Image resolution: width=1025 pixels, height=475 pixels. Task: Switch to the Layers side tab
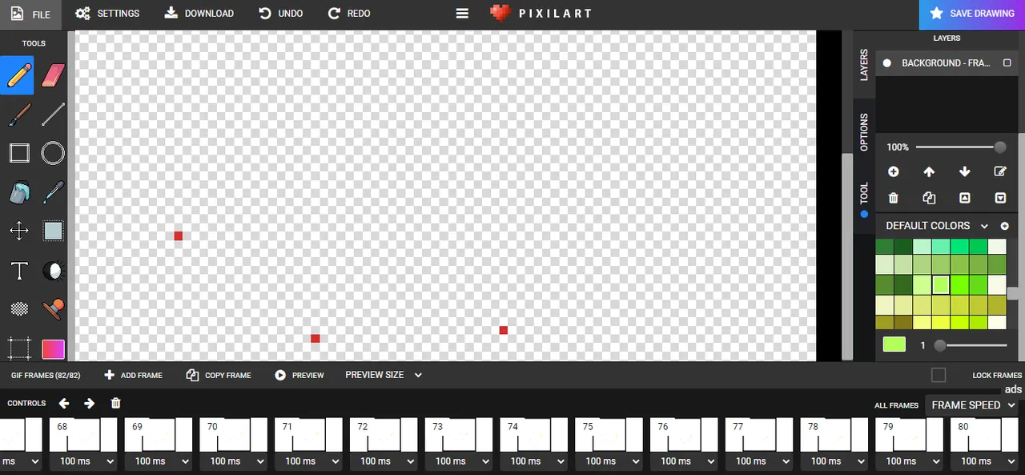click(x=864, y=65)
